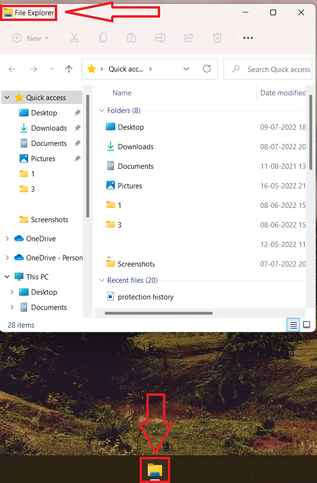Collapse the Quick access tree node
317x483 pixels.
(7, 97)
